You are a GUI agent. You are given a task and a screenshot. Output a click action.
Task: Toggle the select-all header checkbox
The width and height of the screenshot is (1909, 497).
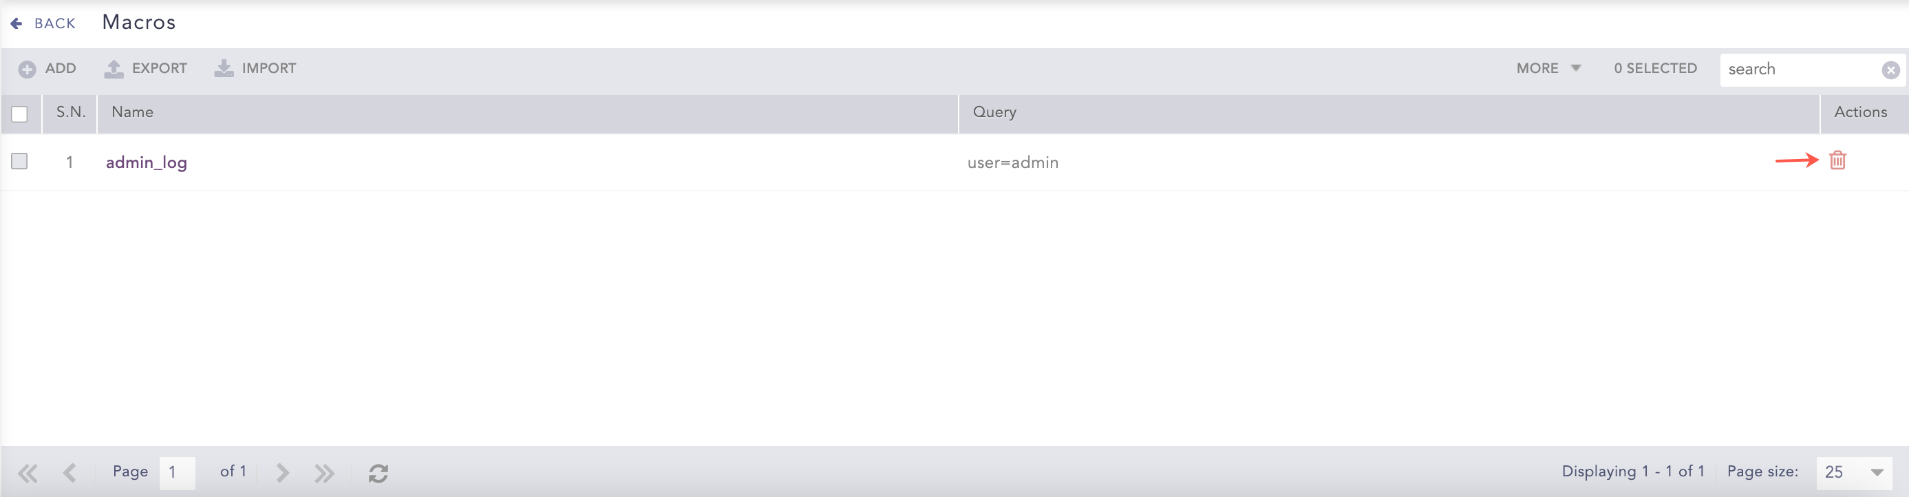[x=19, y=114]
